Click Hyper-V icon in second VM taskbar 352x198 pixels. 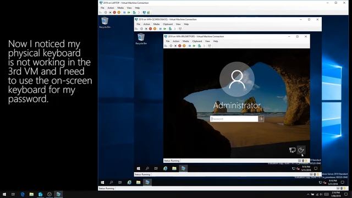tap(183, 168)
